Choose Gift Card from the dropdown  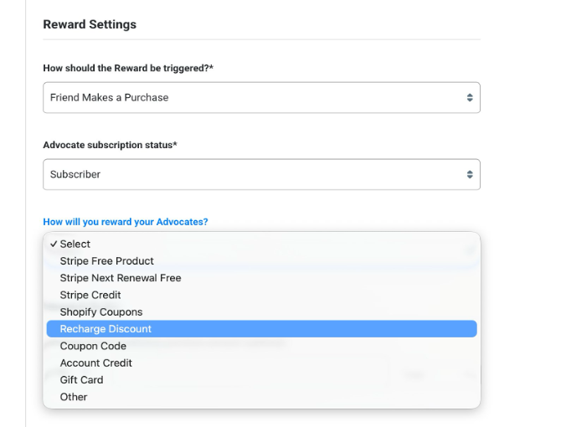[x=81, y=380]
